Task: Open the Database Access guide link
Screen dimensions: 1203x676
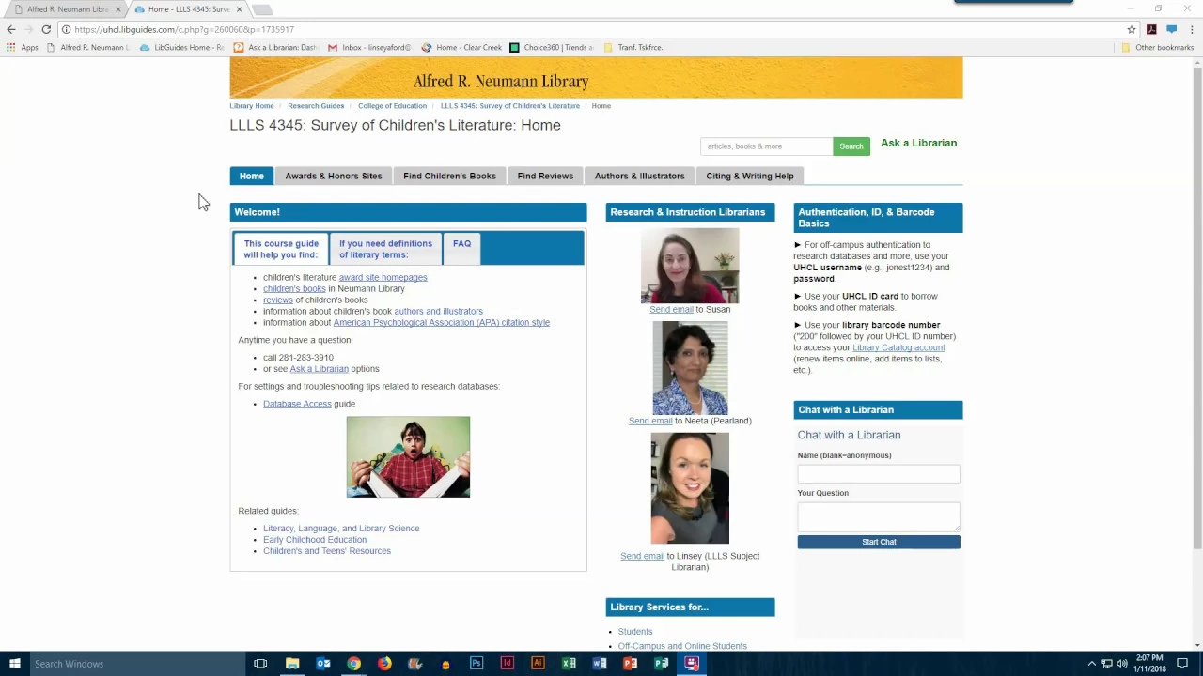Action: point(297,404)
